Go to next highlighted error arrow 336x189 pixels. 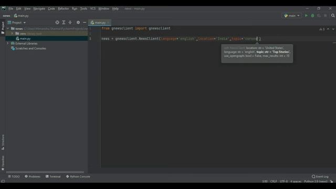333,29
